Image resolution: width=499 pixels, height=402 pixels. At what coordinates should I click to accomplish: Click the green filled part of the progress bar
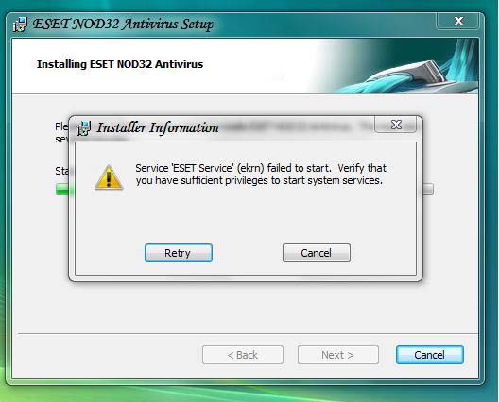point(62,190)
